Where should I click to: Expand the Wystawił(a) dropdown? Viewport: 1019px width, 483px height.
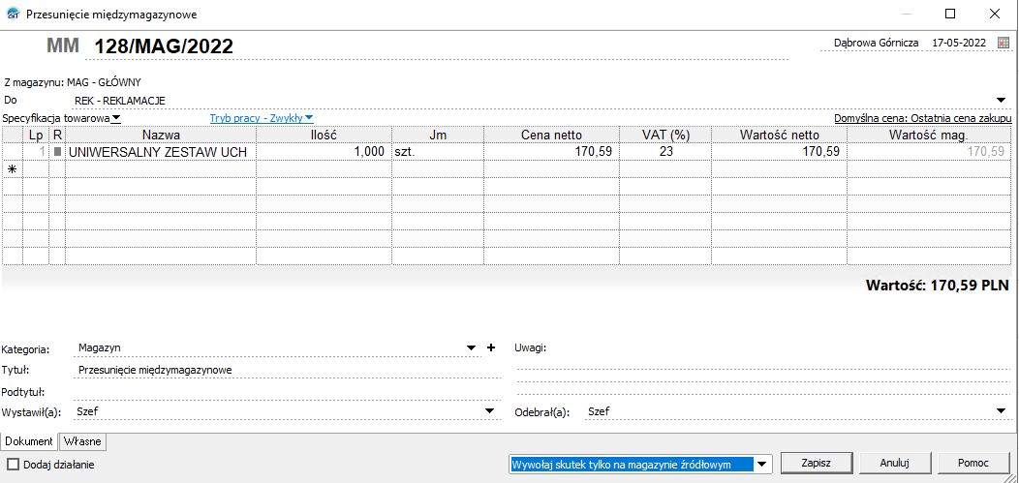click(x=489, y=411)
